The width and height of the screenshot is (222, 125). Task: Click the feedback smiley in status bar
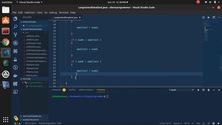point(214,123)
